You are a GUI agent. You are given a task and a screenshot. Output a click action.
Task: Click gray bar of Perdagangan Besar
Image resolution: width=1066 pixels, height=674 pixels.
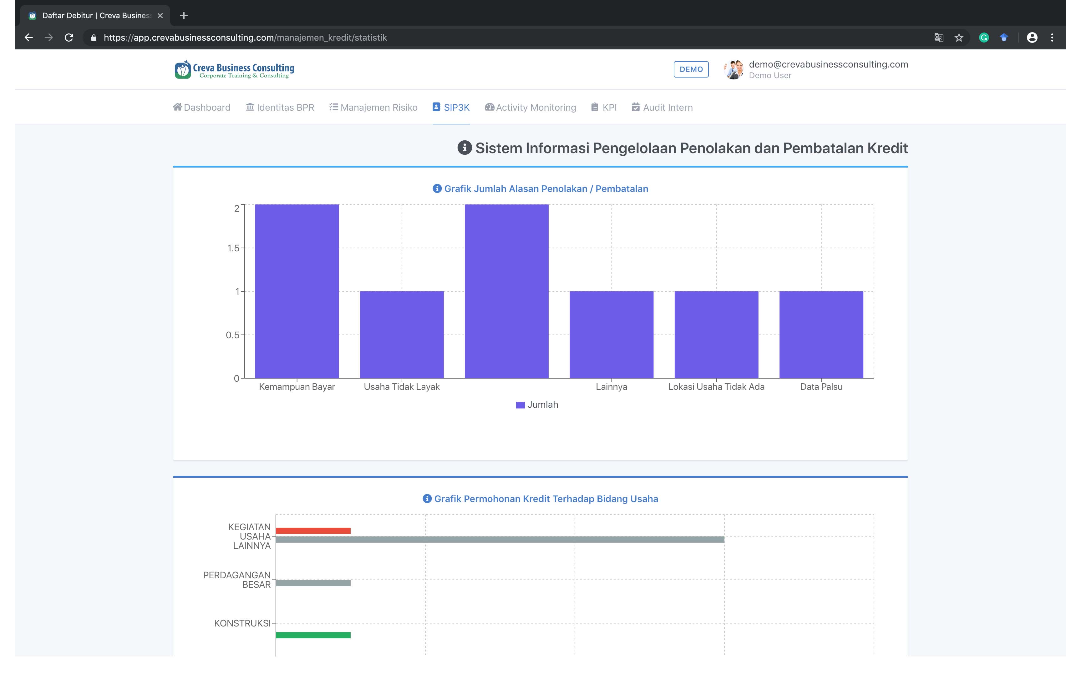(313, 583)
